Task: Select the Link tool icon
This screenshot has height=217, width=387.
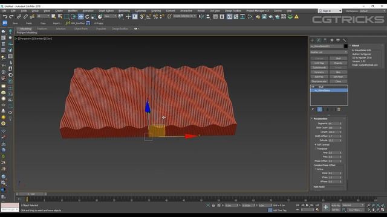Action: pos(19,17)
